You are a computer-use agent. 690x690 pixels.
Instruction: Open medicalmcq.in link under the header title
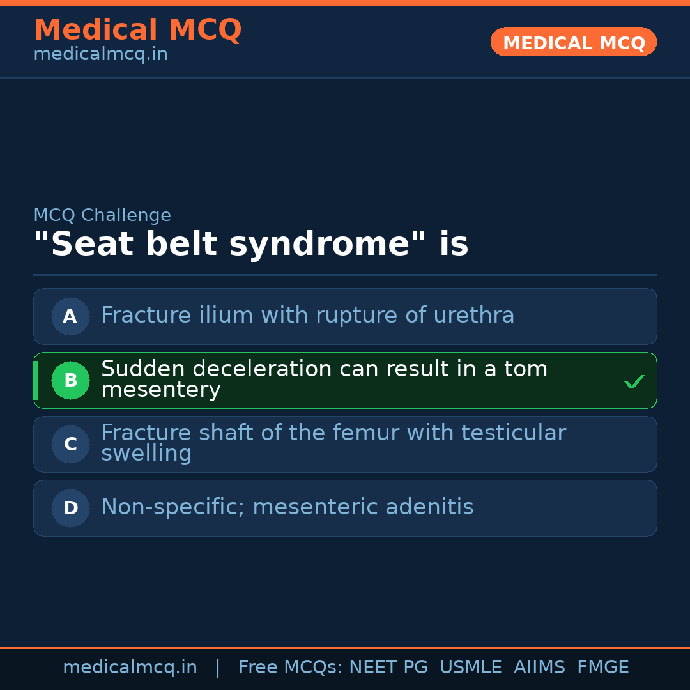point(100,55)
